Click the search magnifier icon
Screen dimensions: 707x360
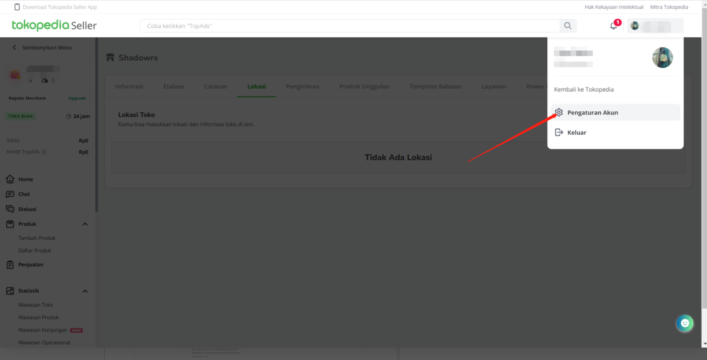[x=568, y=26]
